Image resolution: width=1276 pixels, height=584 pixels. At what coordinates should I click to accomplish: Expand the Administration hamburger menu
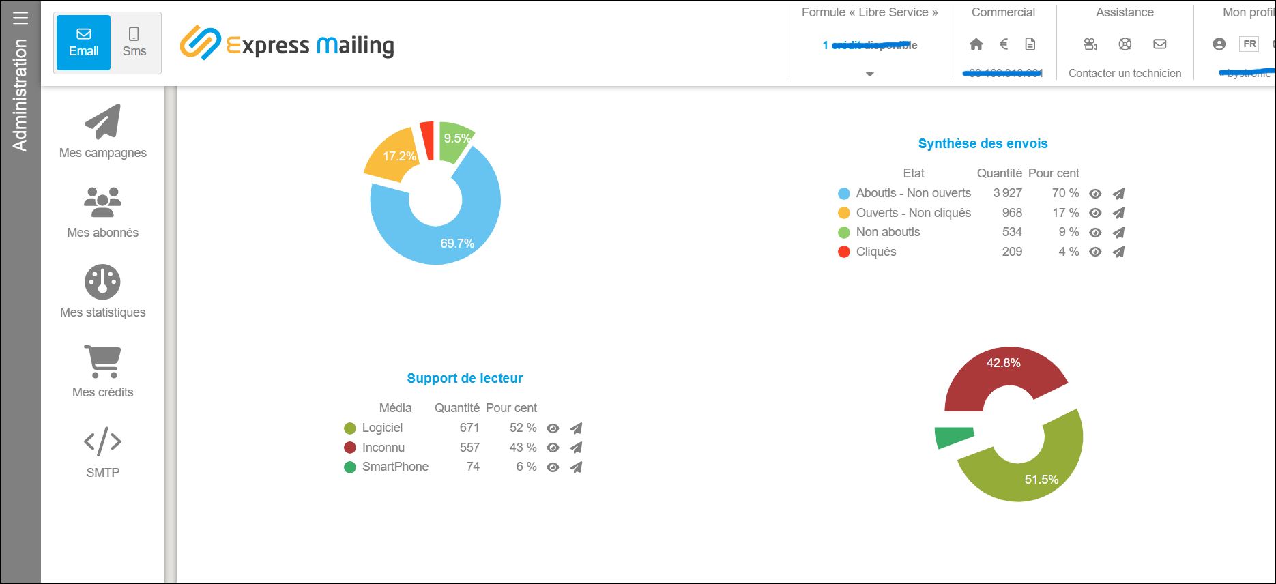(x=21, y=18)
